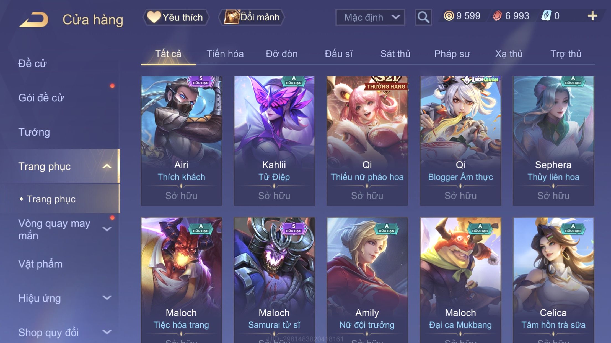Screen dimensions: 611x343
Task: Open Yêu thích favorites with heart icon
Action: (x=176, y=17)
